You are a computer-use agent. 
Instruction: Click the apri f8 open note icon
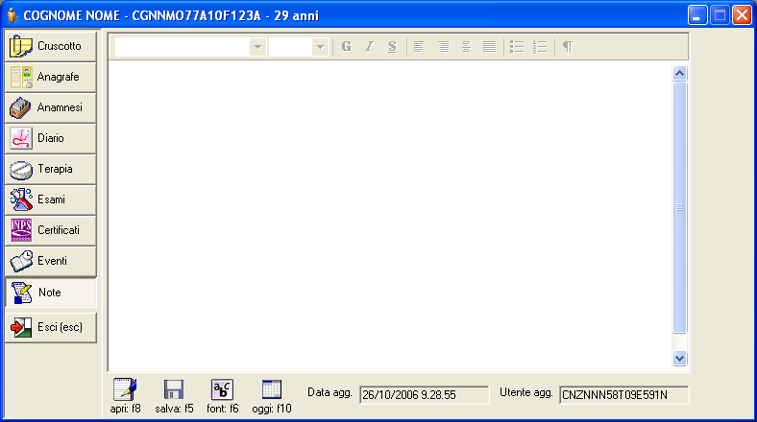tap(126, 389)
